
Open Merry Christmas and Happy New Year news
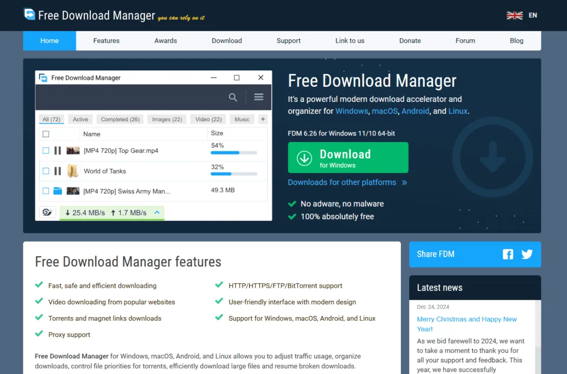pos(466,324)
